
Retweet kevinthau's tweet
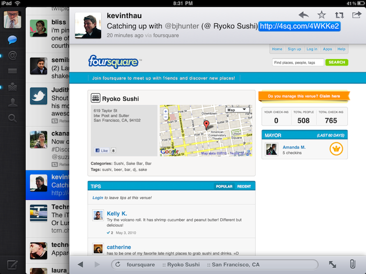click(339, 15)
